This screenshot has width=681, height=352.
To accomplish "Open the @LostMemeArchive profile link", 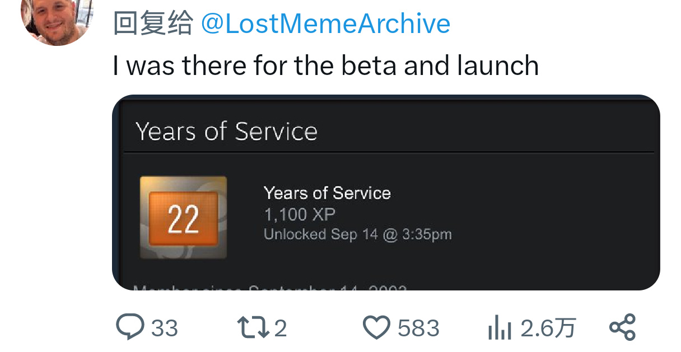I will click(x=325, y=24).
